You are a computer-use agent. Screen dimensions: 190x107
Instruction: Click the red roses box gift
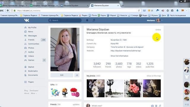point(75,92)
